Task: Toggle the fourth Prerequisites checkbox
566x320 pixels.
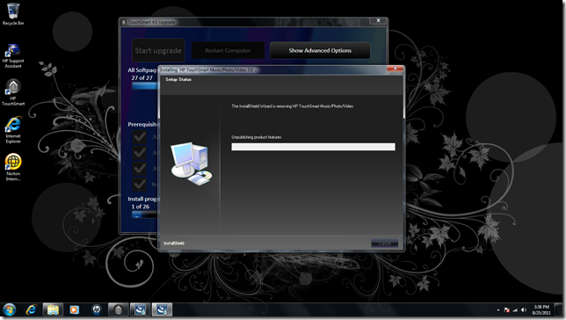Action: pos(140,185)
